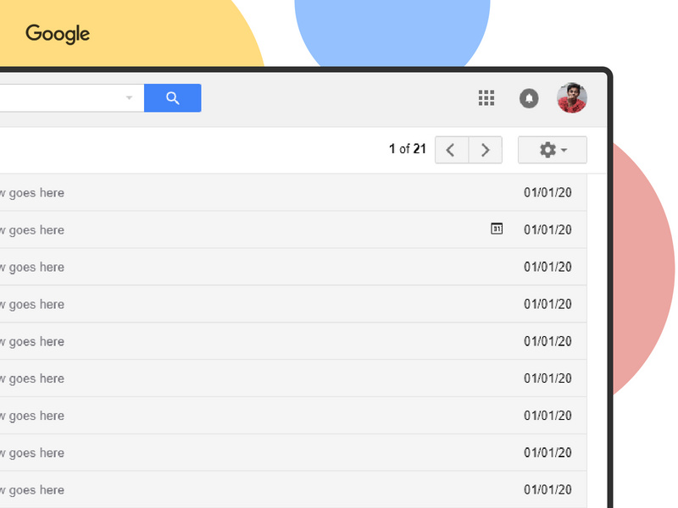Go to previous page with left chevron
Image resolution: width=678 pixels, height=508 pixels.
pos(451,150)
